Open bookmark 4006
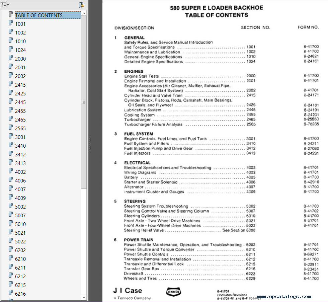 coord(20,180)
